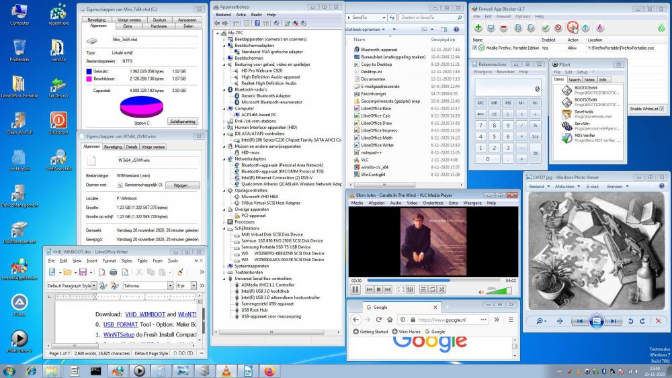Click the Schijfopruiming button
672x378 pixels.
tap(183, 122)
